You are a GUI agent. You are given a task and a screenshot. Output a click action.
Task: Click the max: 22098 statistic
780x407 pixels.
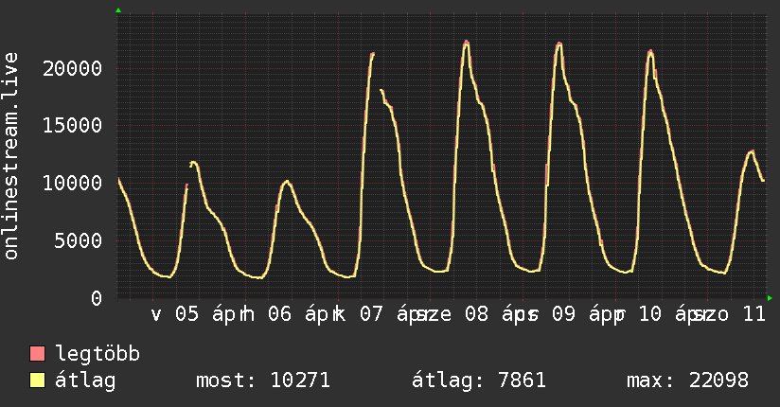pyautogui.click(x=687, y=381)
